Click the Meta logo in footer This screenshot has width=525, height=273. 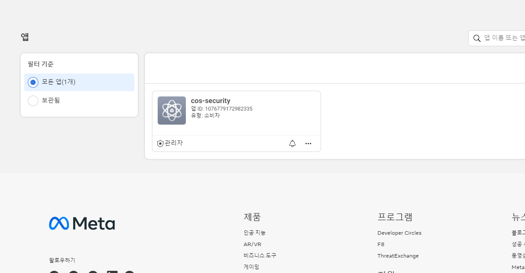point(82,223)
